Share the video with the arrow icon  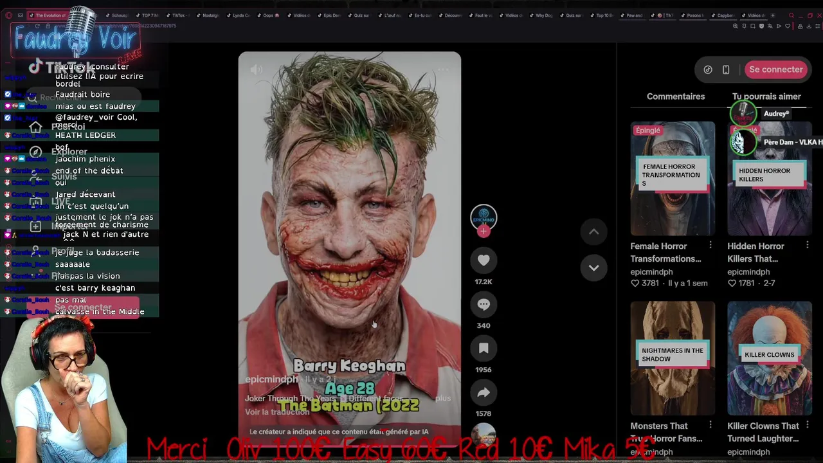[484, 392]
